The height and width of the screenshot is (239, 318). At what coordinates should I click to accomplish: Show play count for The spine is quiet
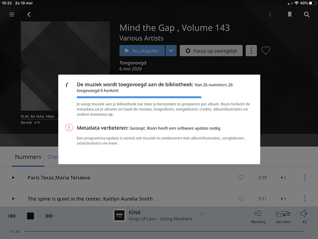click(x=284, y=199)
